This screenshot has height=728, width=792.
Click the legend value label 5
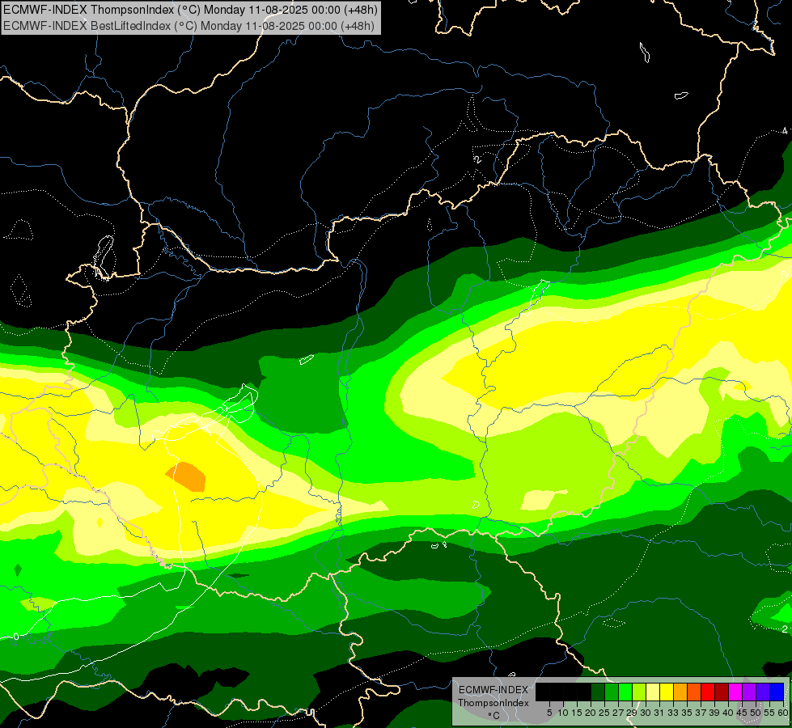549,713
